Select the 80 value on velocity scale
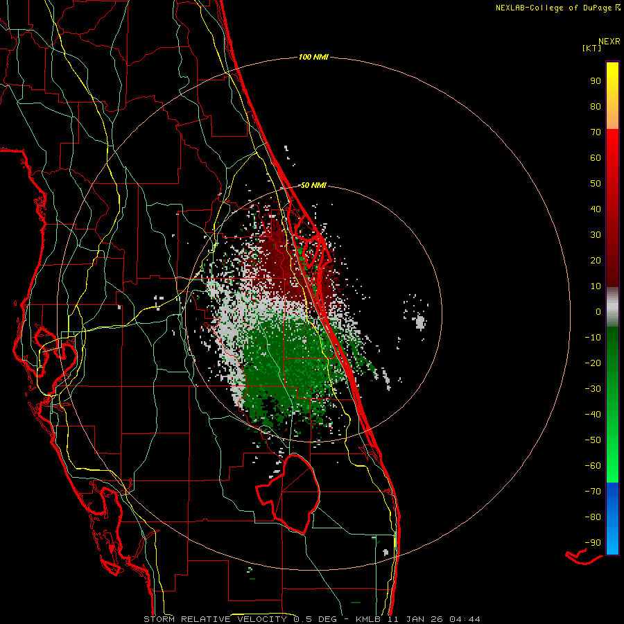 tap(596, 106)
